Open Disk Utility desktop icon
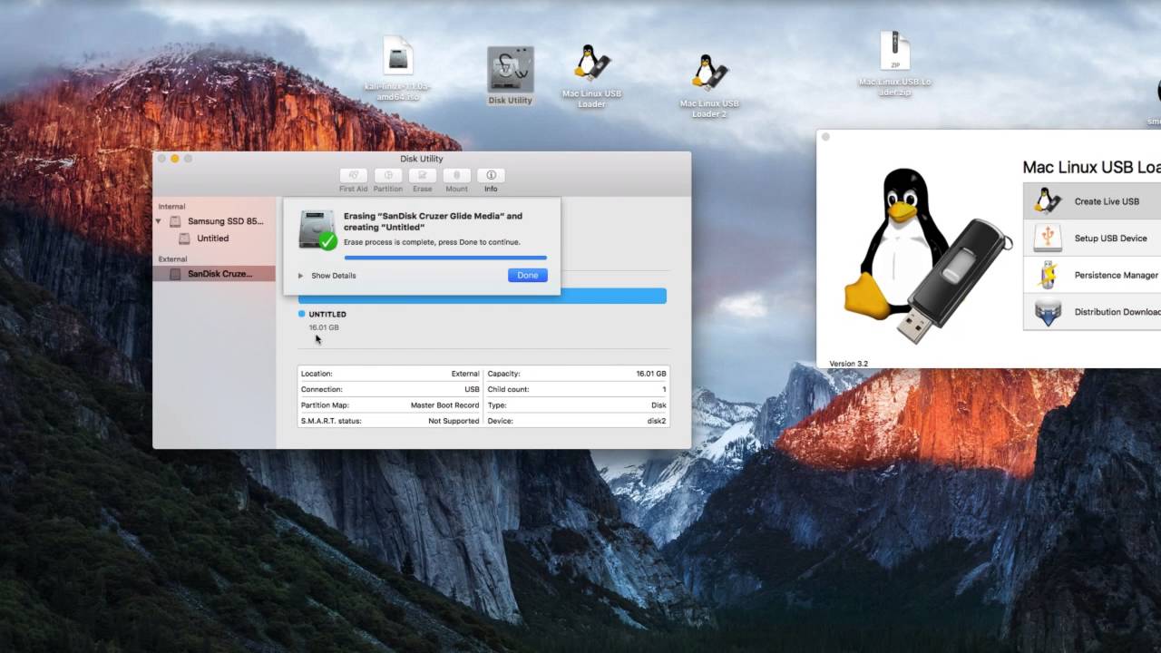This screenshot has width=1161, height=653. (510, 76)
